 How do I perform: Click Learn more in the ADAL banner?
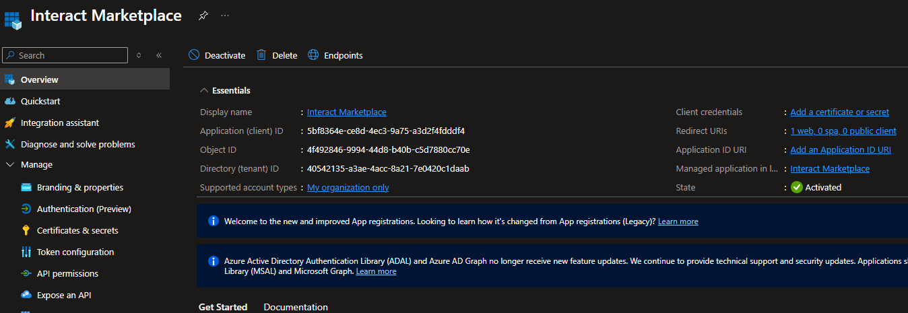pos(377,271)
